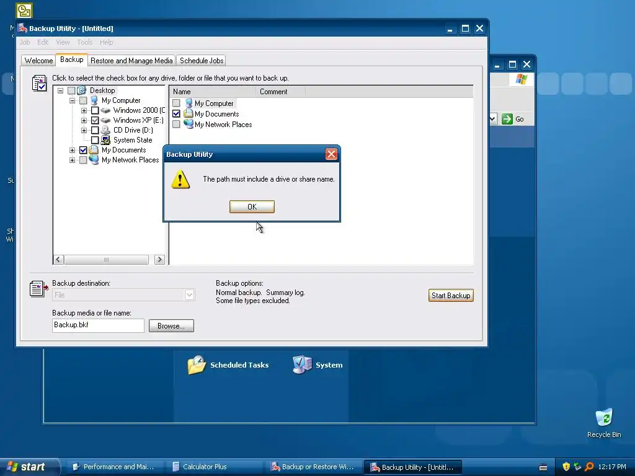Click the My Computer icon in the tree

(94, 100)
